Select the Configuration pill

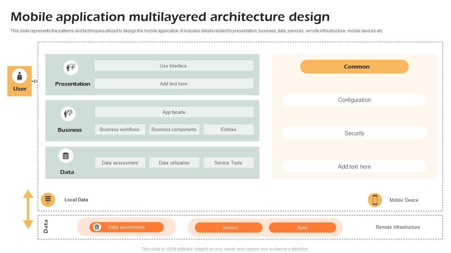(x=354, y=100)
